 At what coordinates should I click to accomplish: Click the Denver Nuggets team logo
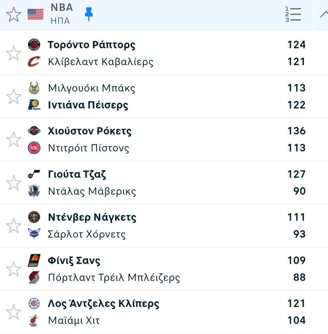(x=34, y=217)
